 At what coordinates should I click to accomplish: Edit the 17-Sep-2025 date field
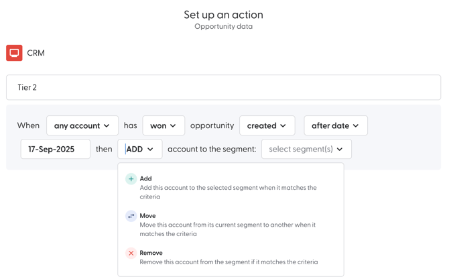[x=55, y=149]
